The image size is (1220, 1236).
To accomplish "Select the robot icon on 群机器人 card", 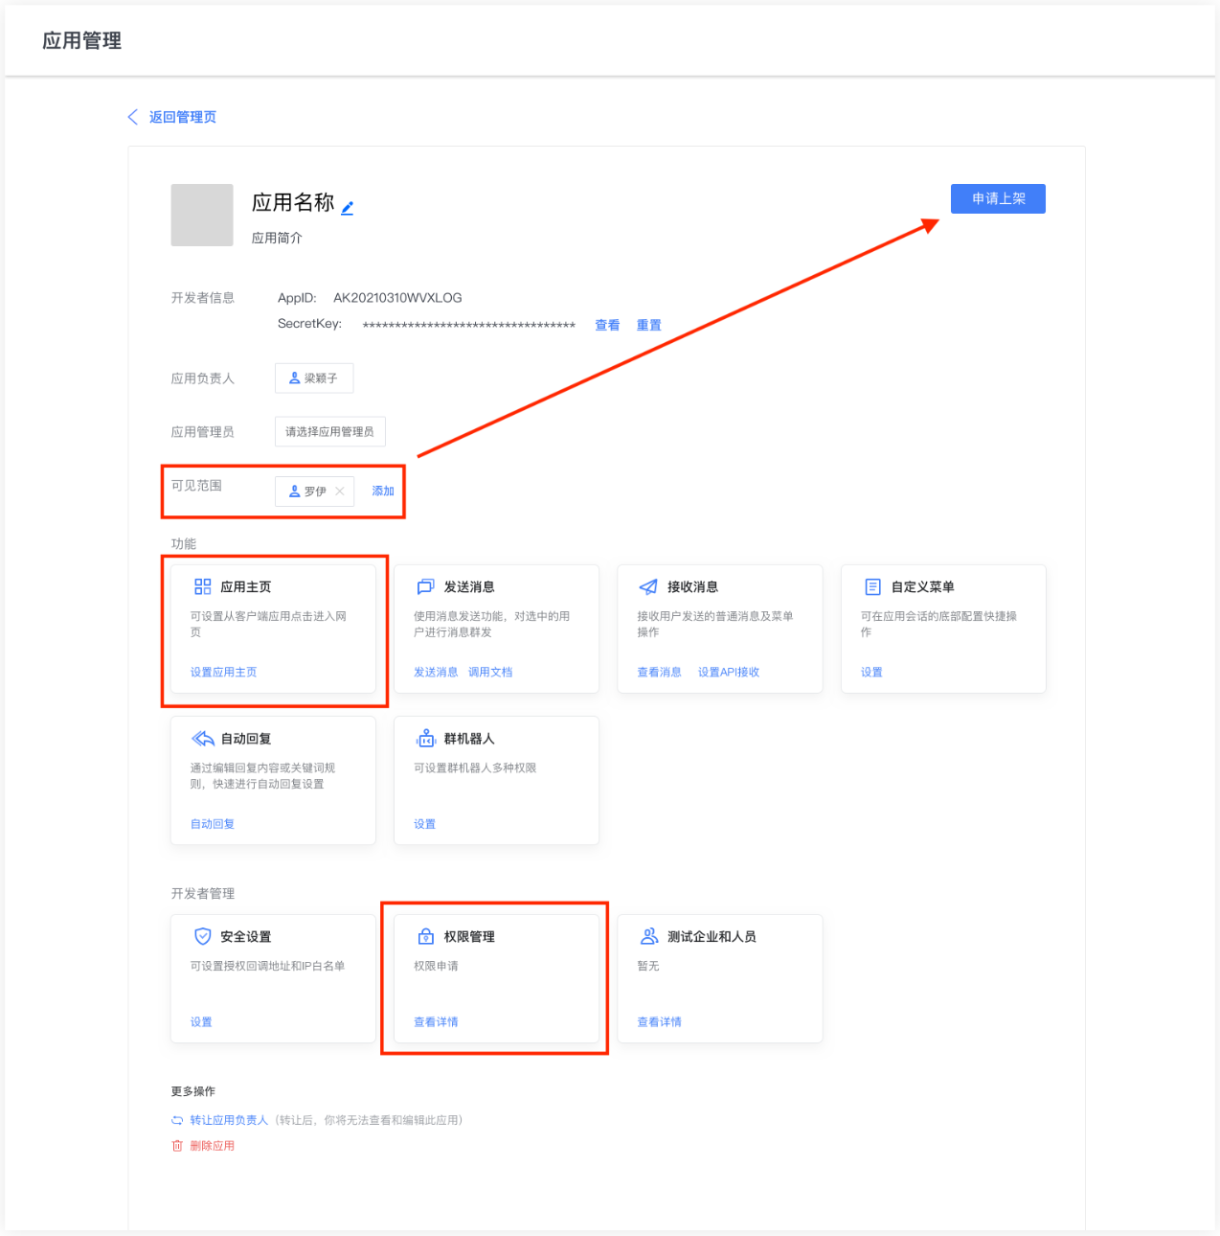I will pyautogui.click(x=426, y=738).
